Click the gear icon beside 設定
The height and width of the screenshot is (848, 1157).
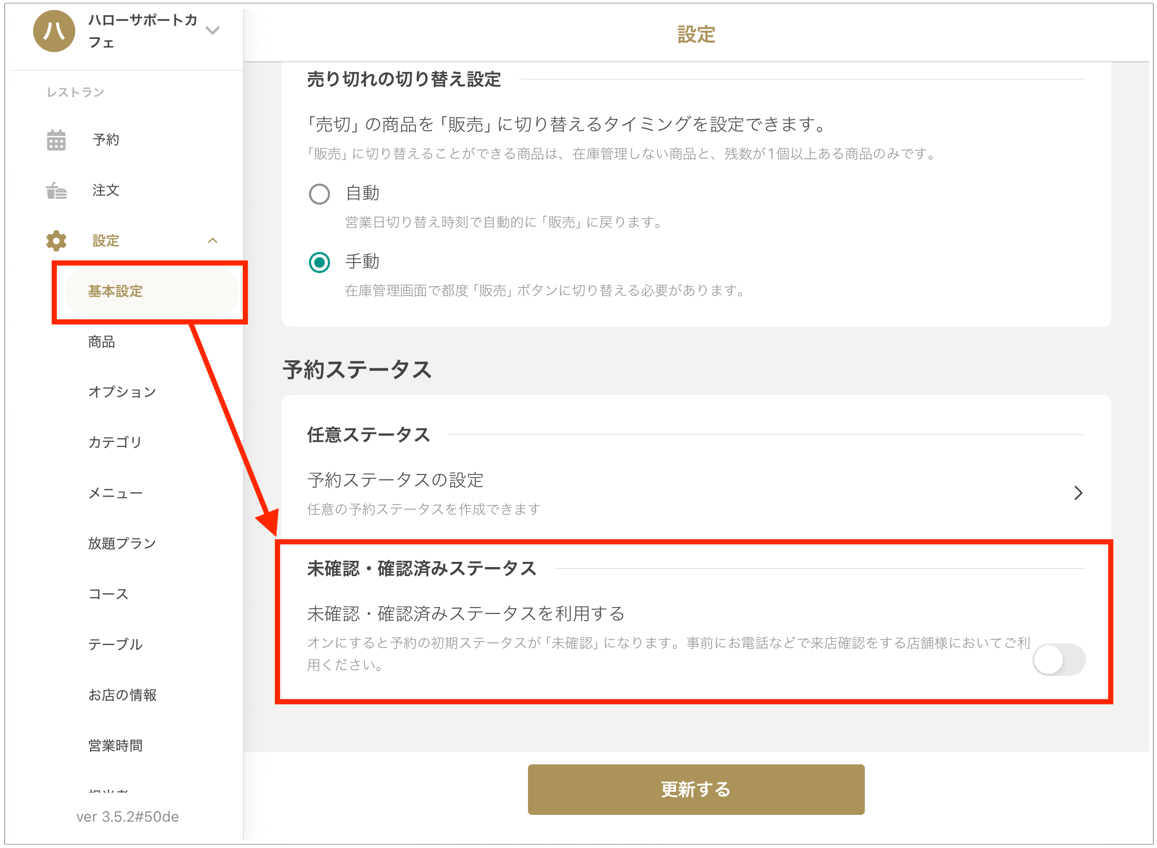(x=56, y=241)
